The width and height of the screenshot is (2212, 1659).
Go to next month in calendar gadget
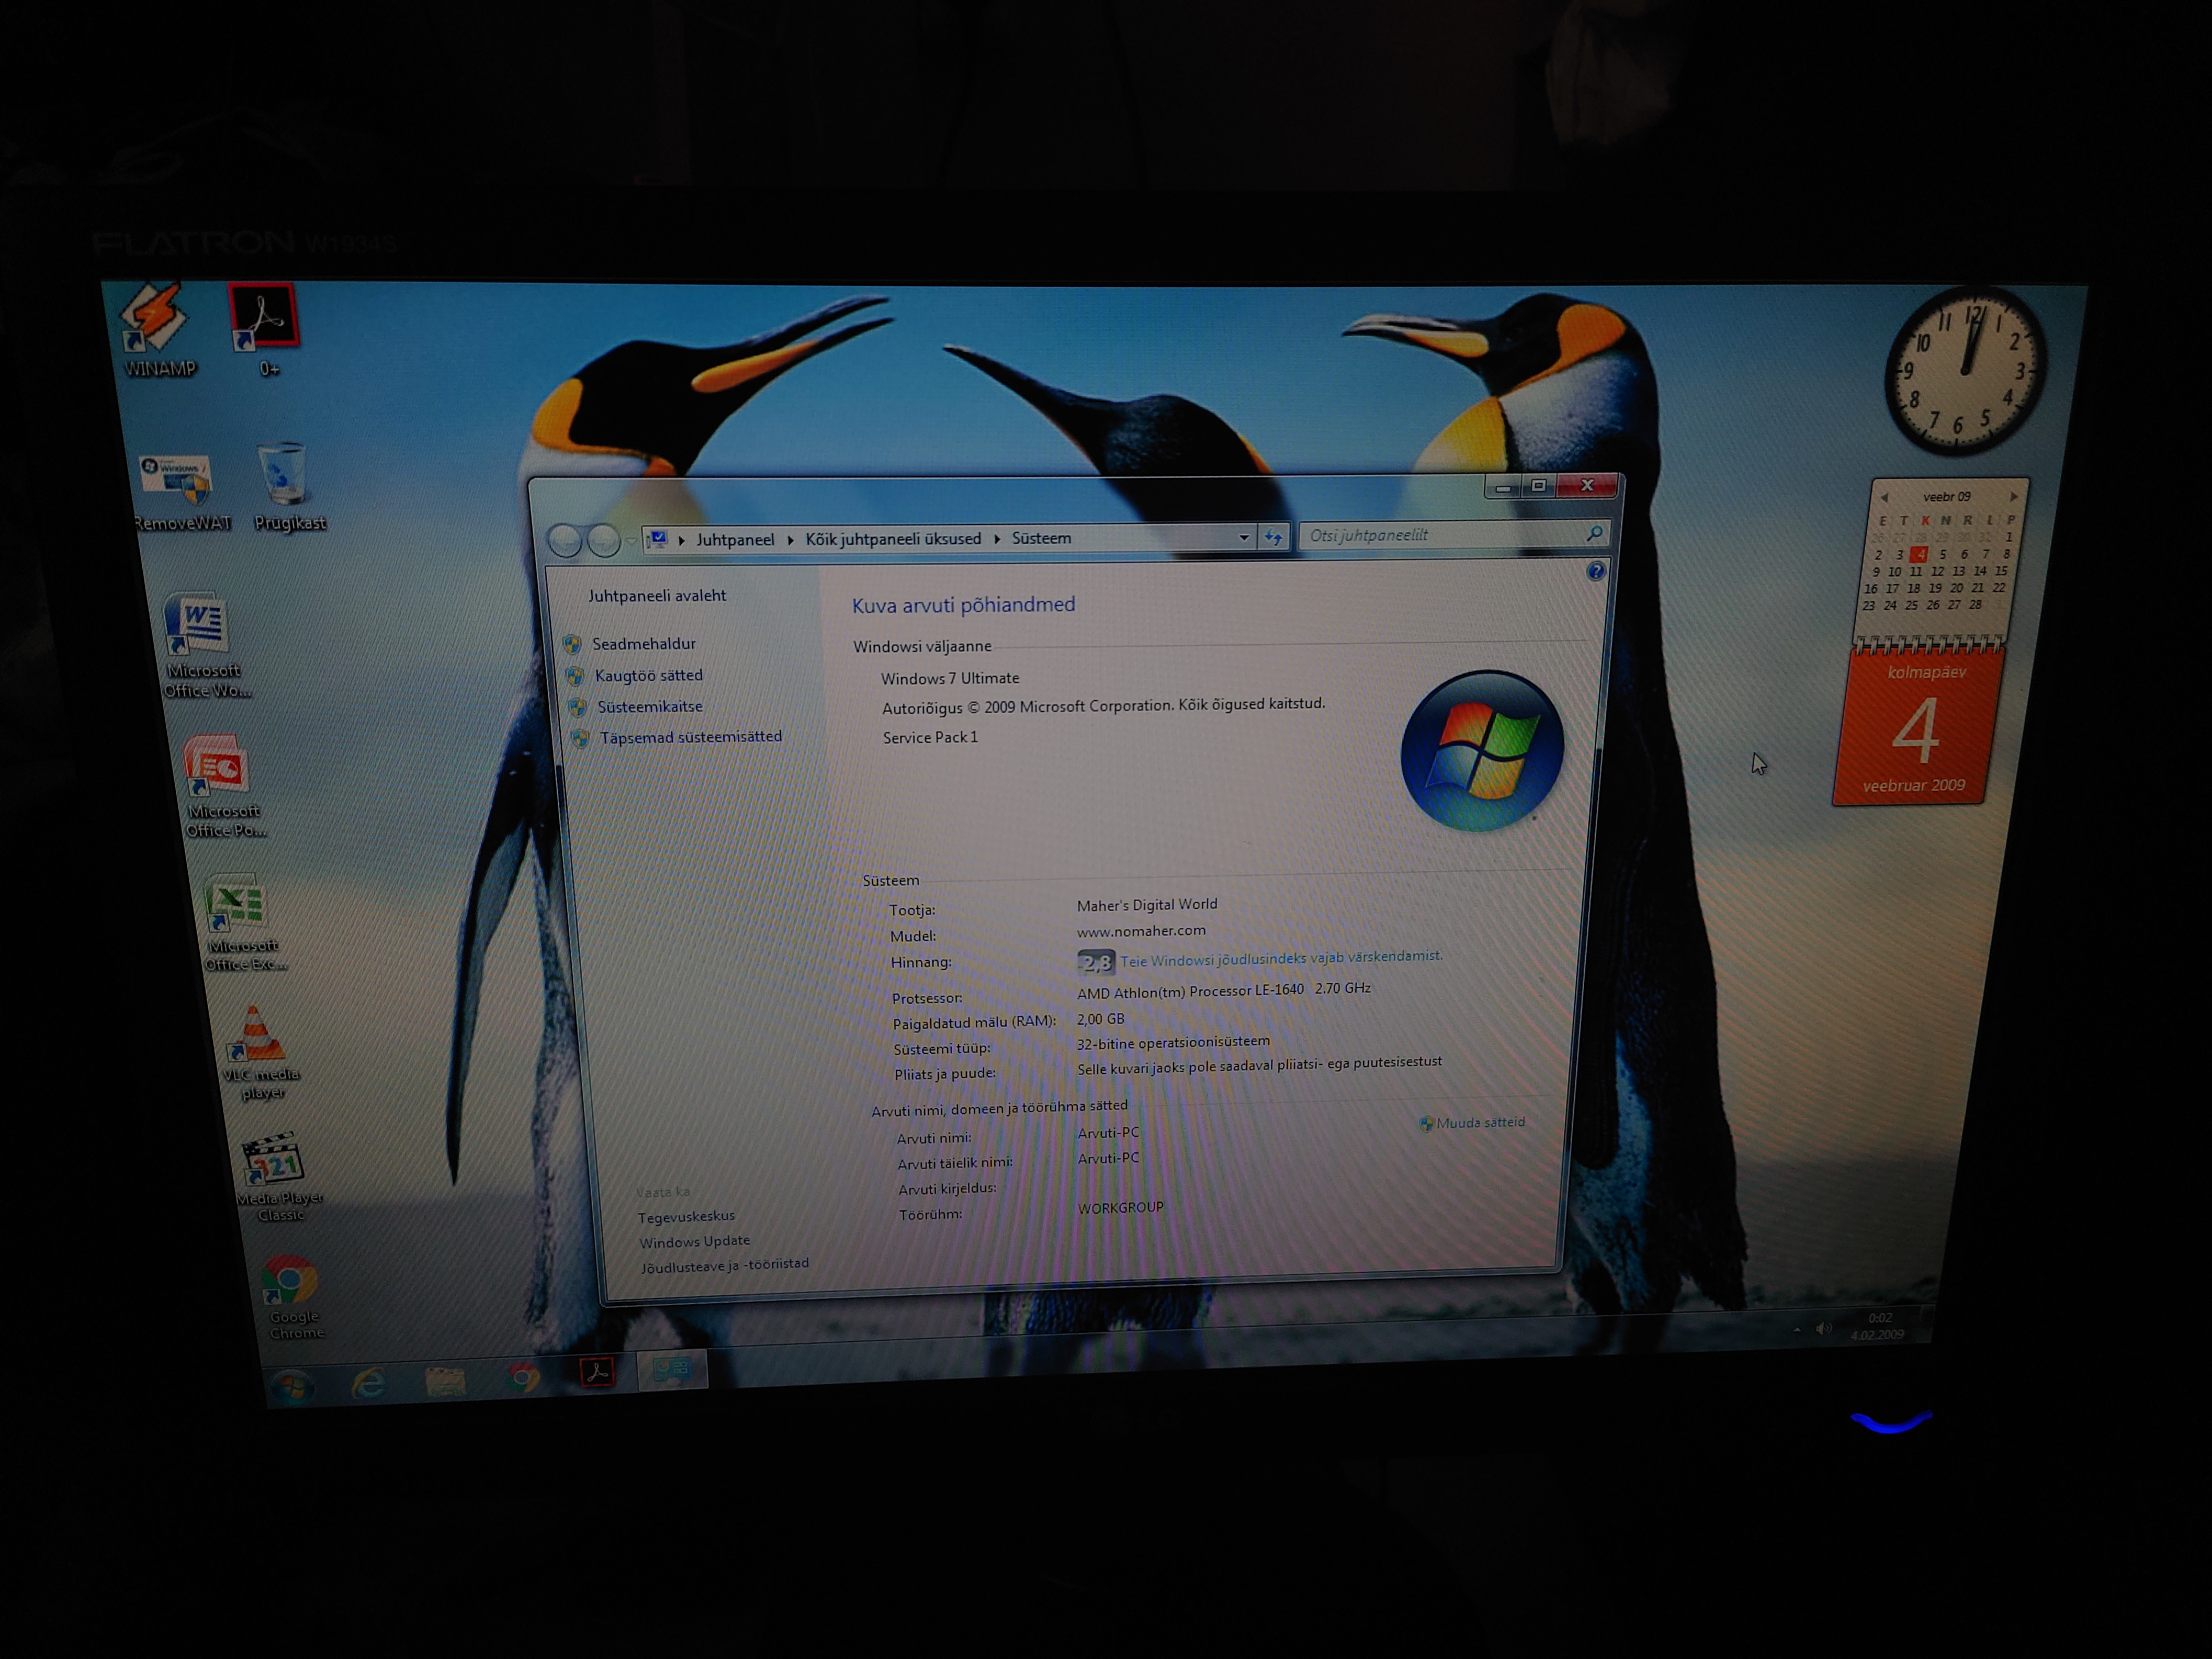point(2013,496)
